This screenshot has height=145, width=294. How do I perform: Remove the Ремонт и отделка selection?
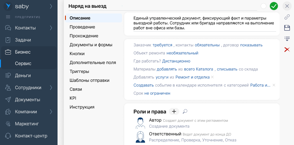[x=212, y=77]
